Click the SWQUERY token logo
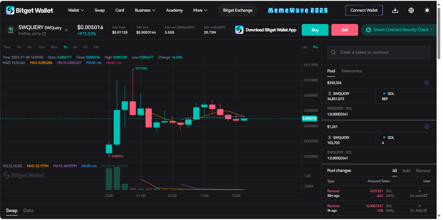The height and width of the screenshot is (220, 443). pos(11,30)
